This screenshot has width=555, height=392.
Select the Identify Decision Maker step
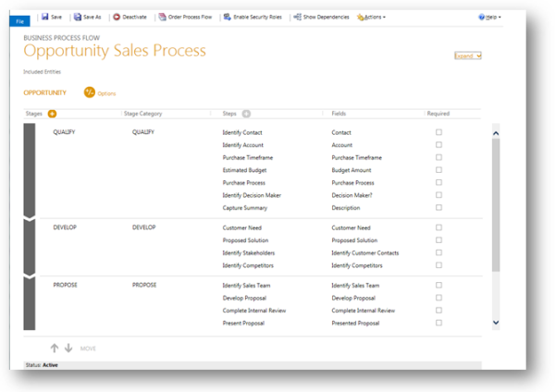[x=252, y=195]
